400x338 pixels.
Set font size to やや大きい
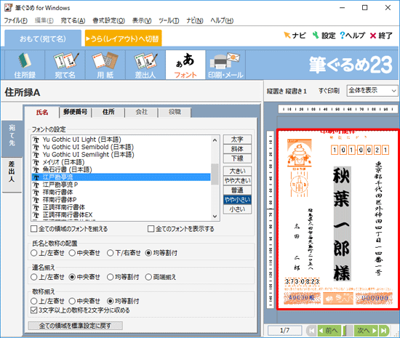point(237,180)
